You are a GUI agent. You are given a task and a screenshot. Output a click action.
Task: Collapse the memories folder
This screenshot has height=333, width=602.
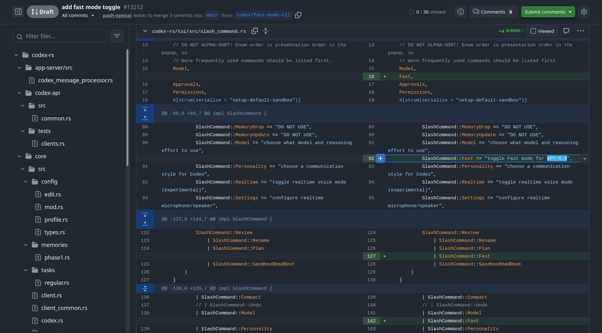(x=27, y=245)
